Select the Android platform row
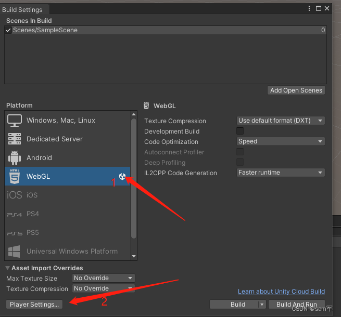Viewport: 341px width, 317px height. point(67,158)
